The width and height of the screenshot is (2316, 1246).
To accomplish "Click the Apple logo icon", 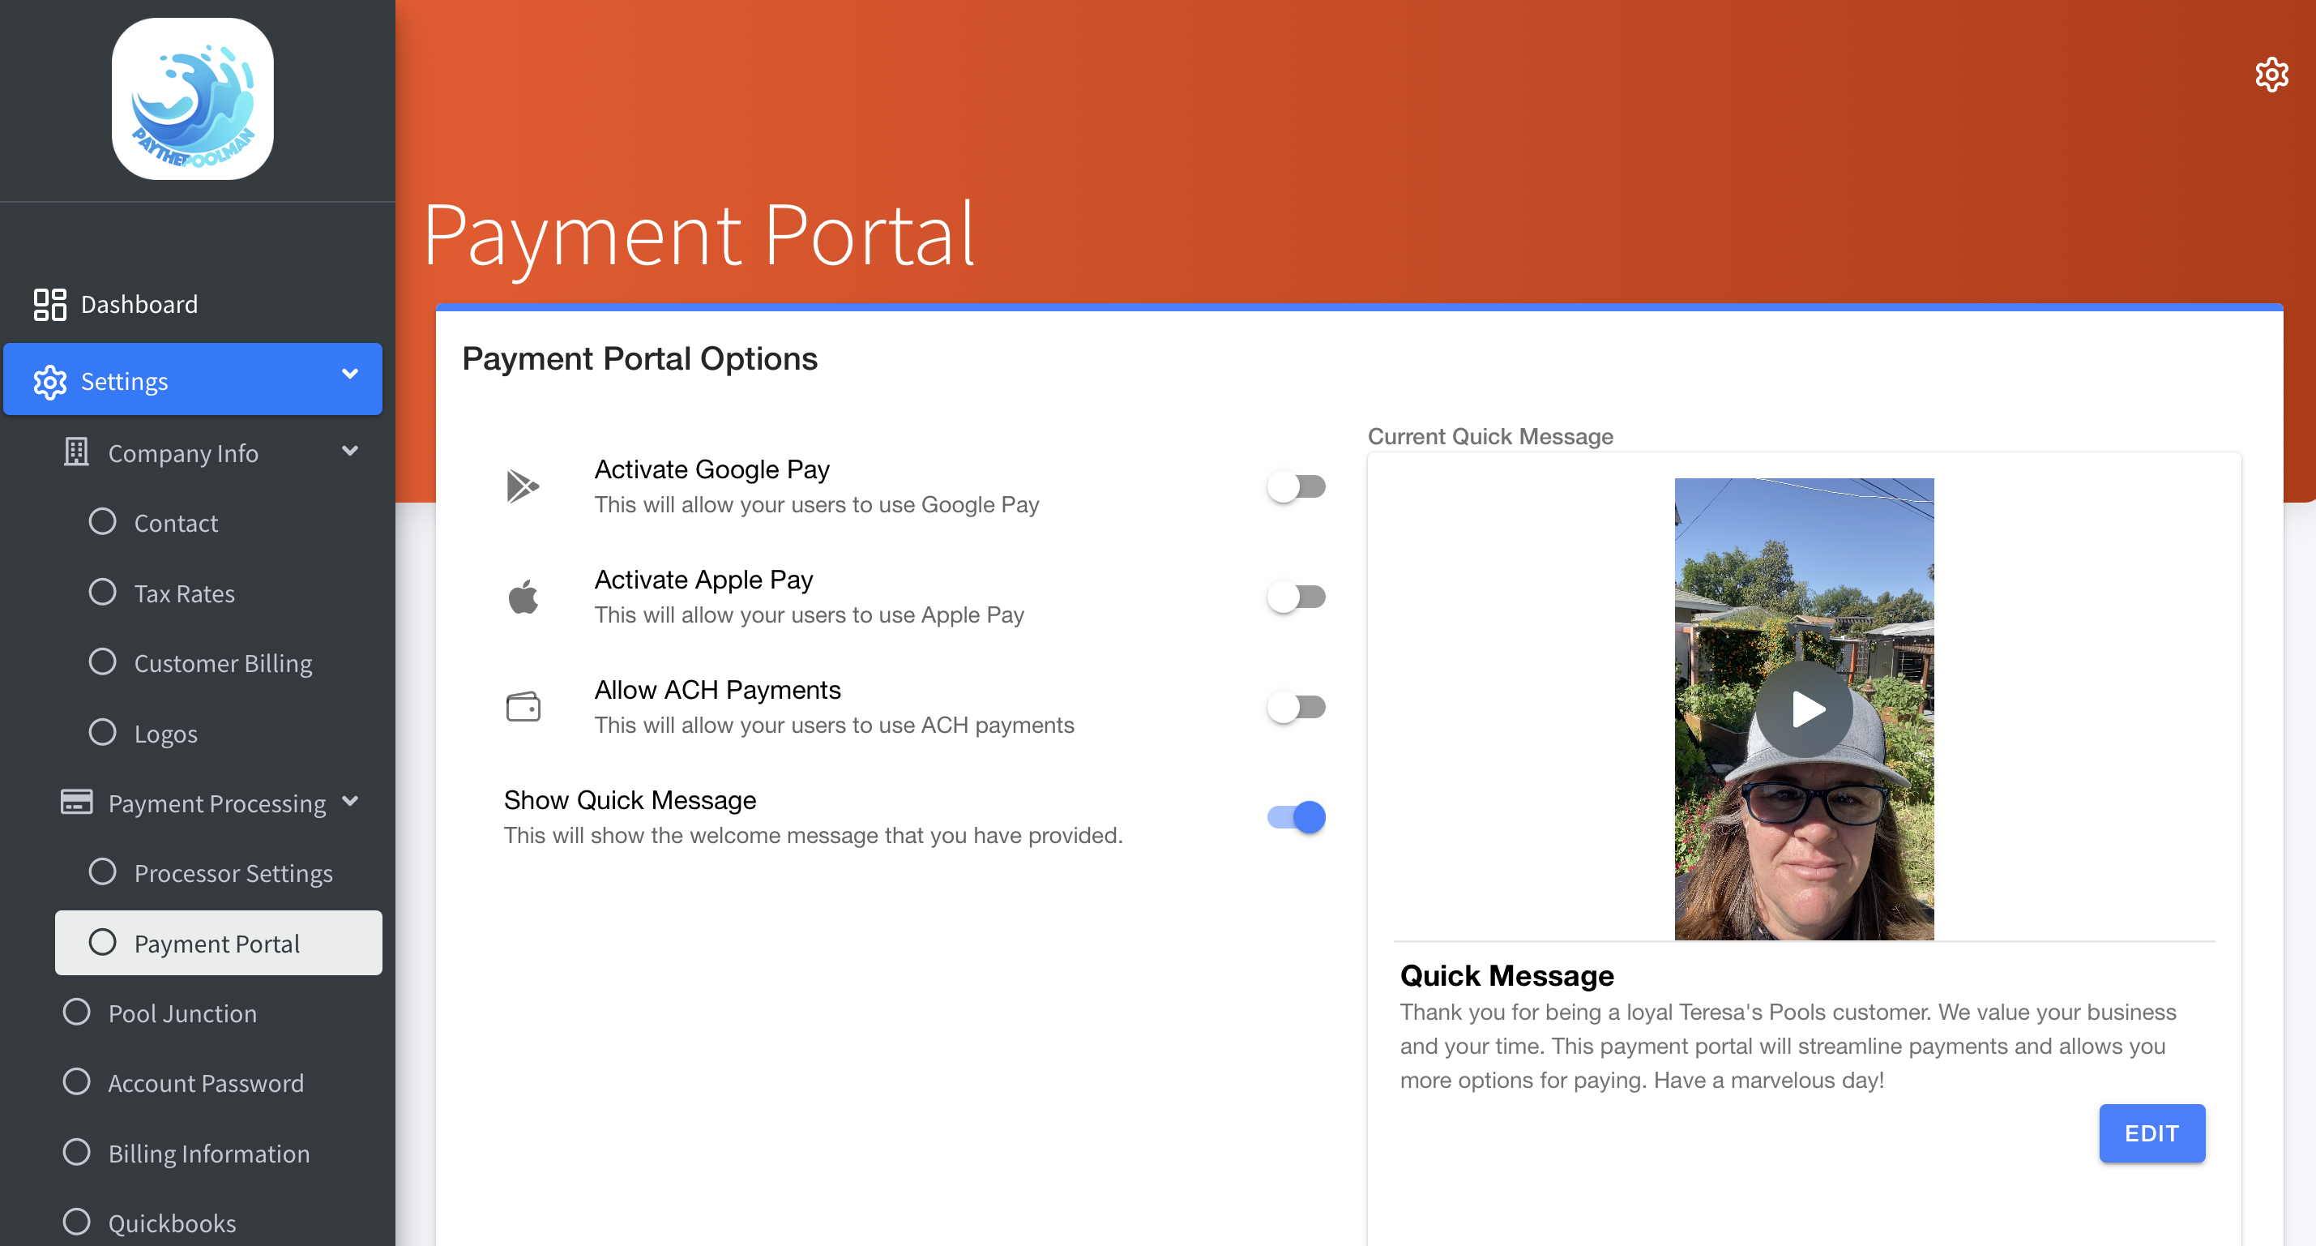I will 523,597.
